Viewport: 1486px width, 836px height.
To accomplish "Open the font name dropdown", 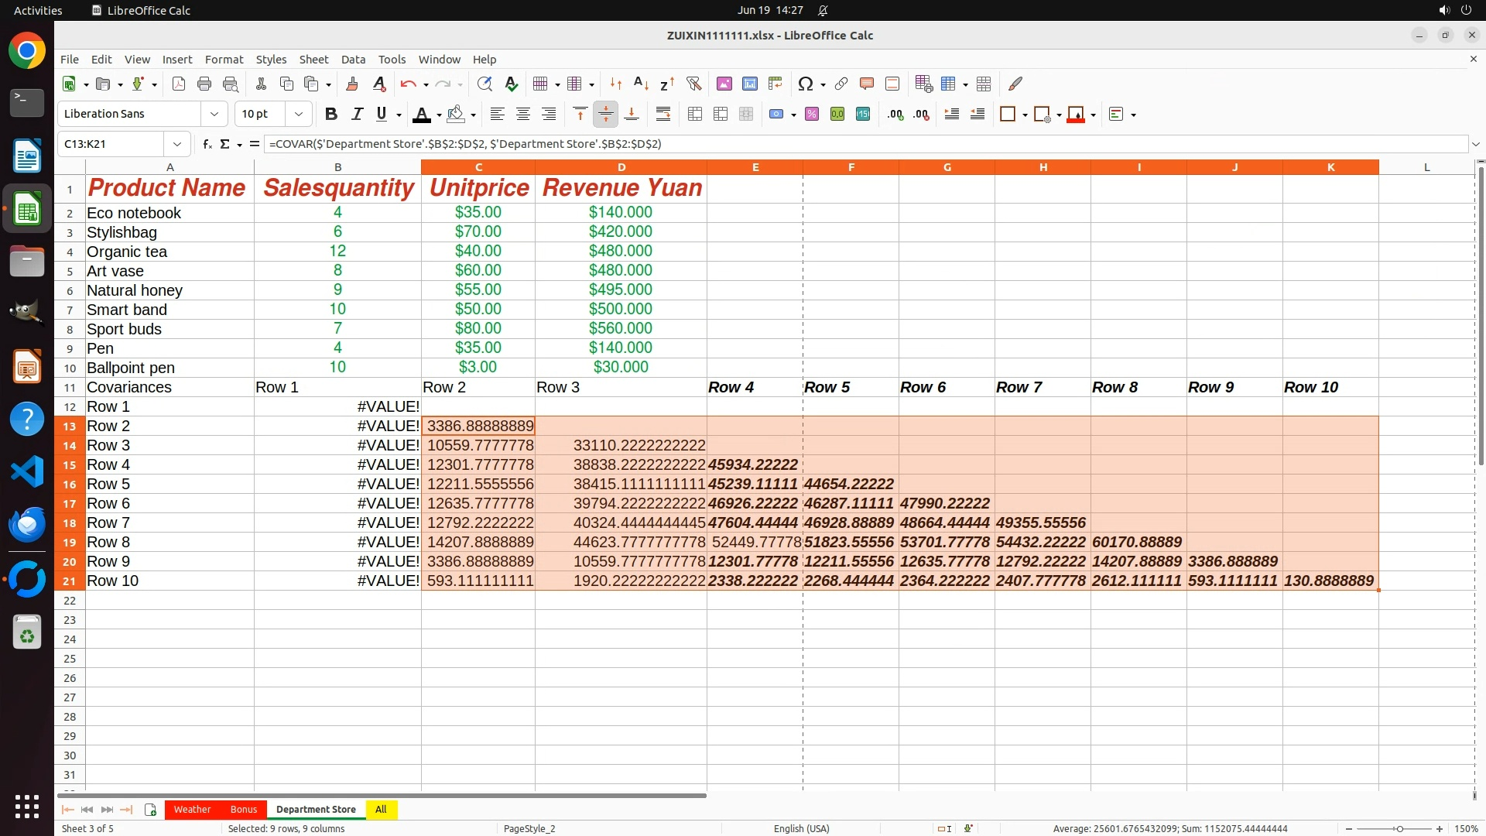I will coord(214,115).
